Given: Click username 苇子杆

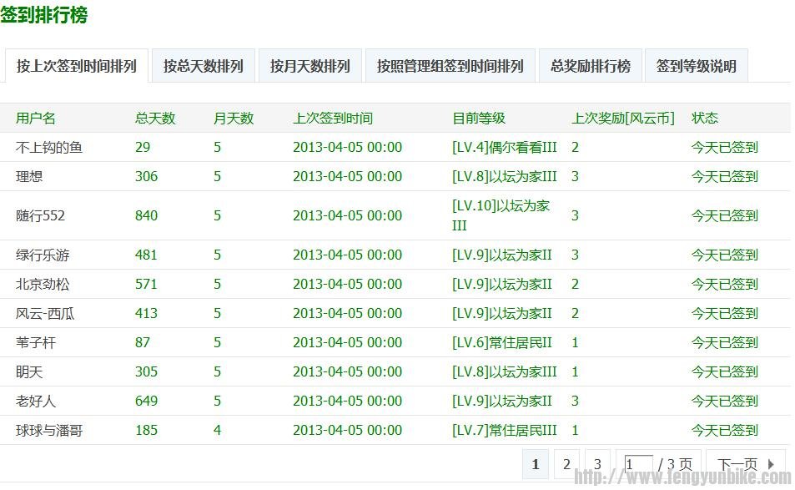Looking at the screenshot, I should click(x=36, y=342).
